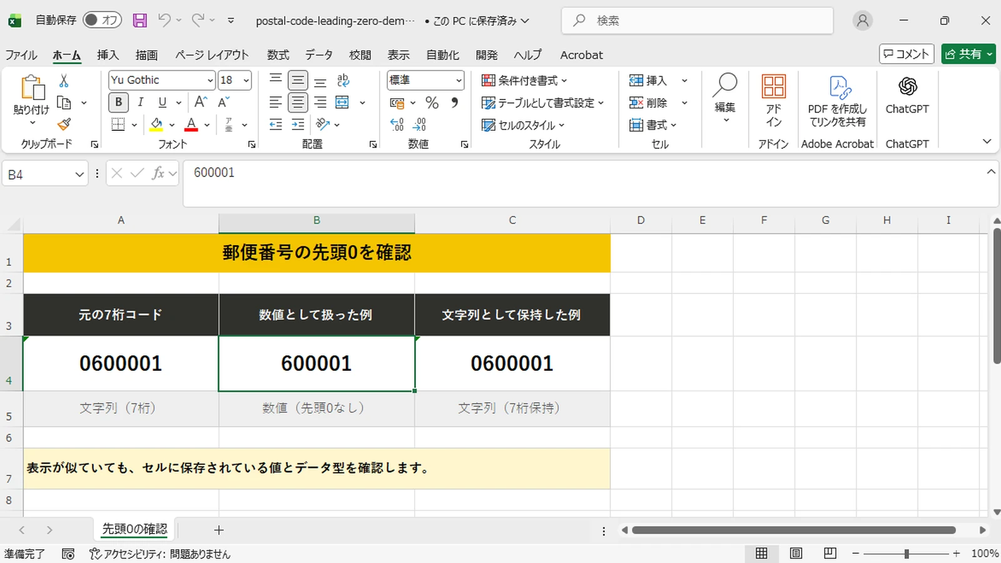The height and width of the screenshot is (563, 1001).
Task: Toggle Italic formatting
Action: point(141,102)
